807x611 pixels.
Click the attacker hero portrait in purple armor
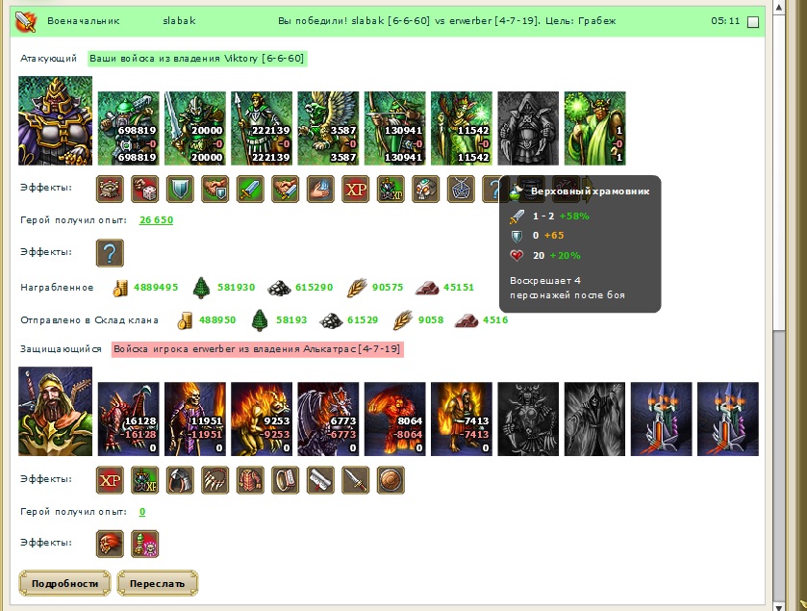(x=56, y=121)
